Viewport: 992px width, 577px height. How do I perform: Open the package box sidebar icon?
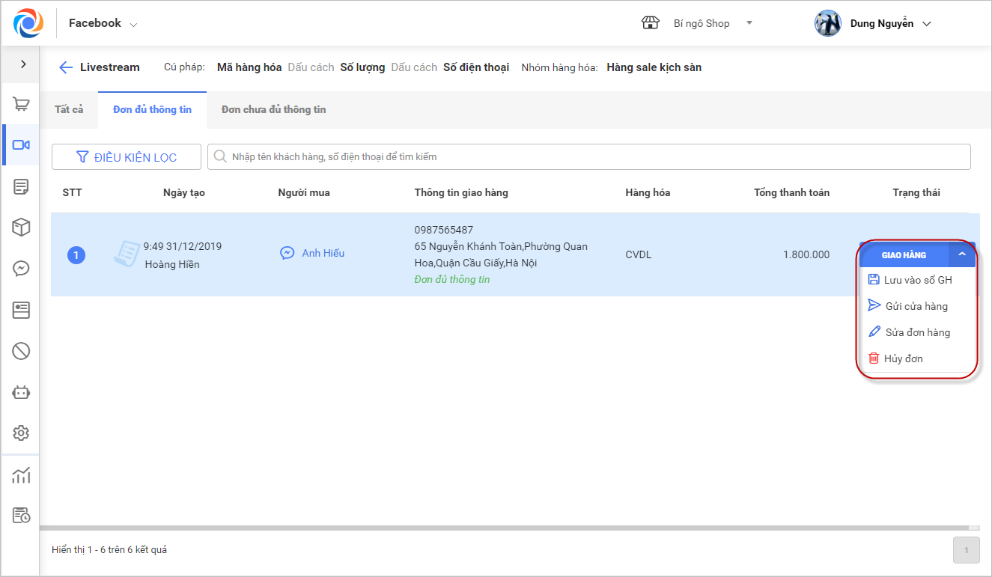pos(21,227)
